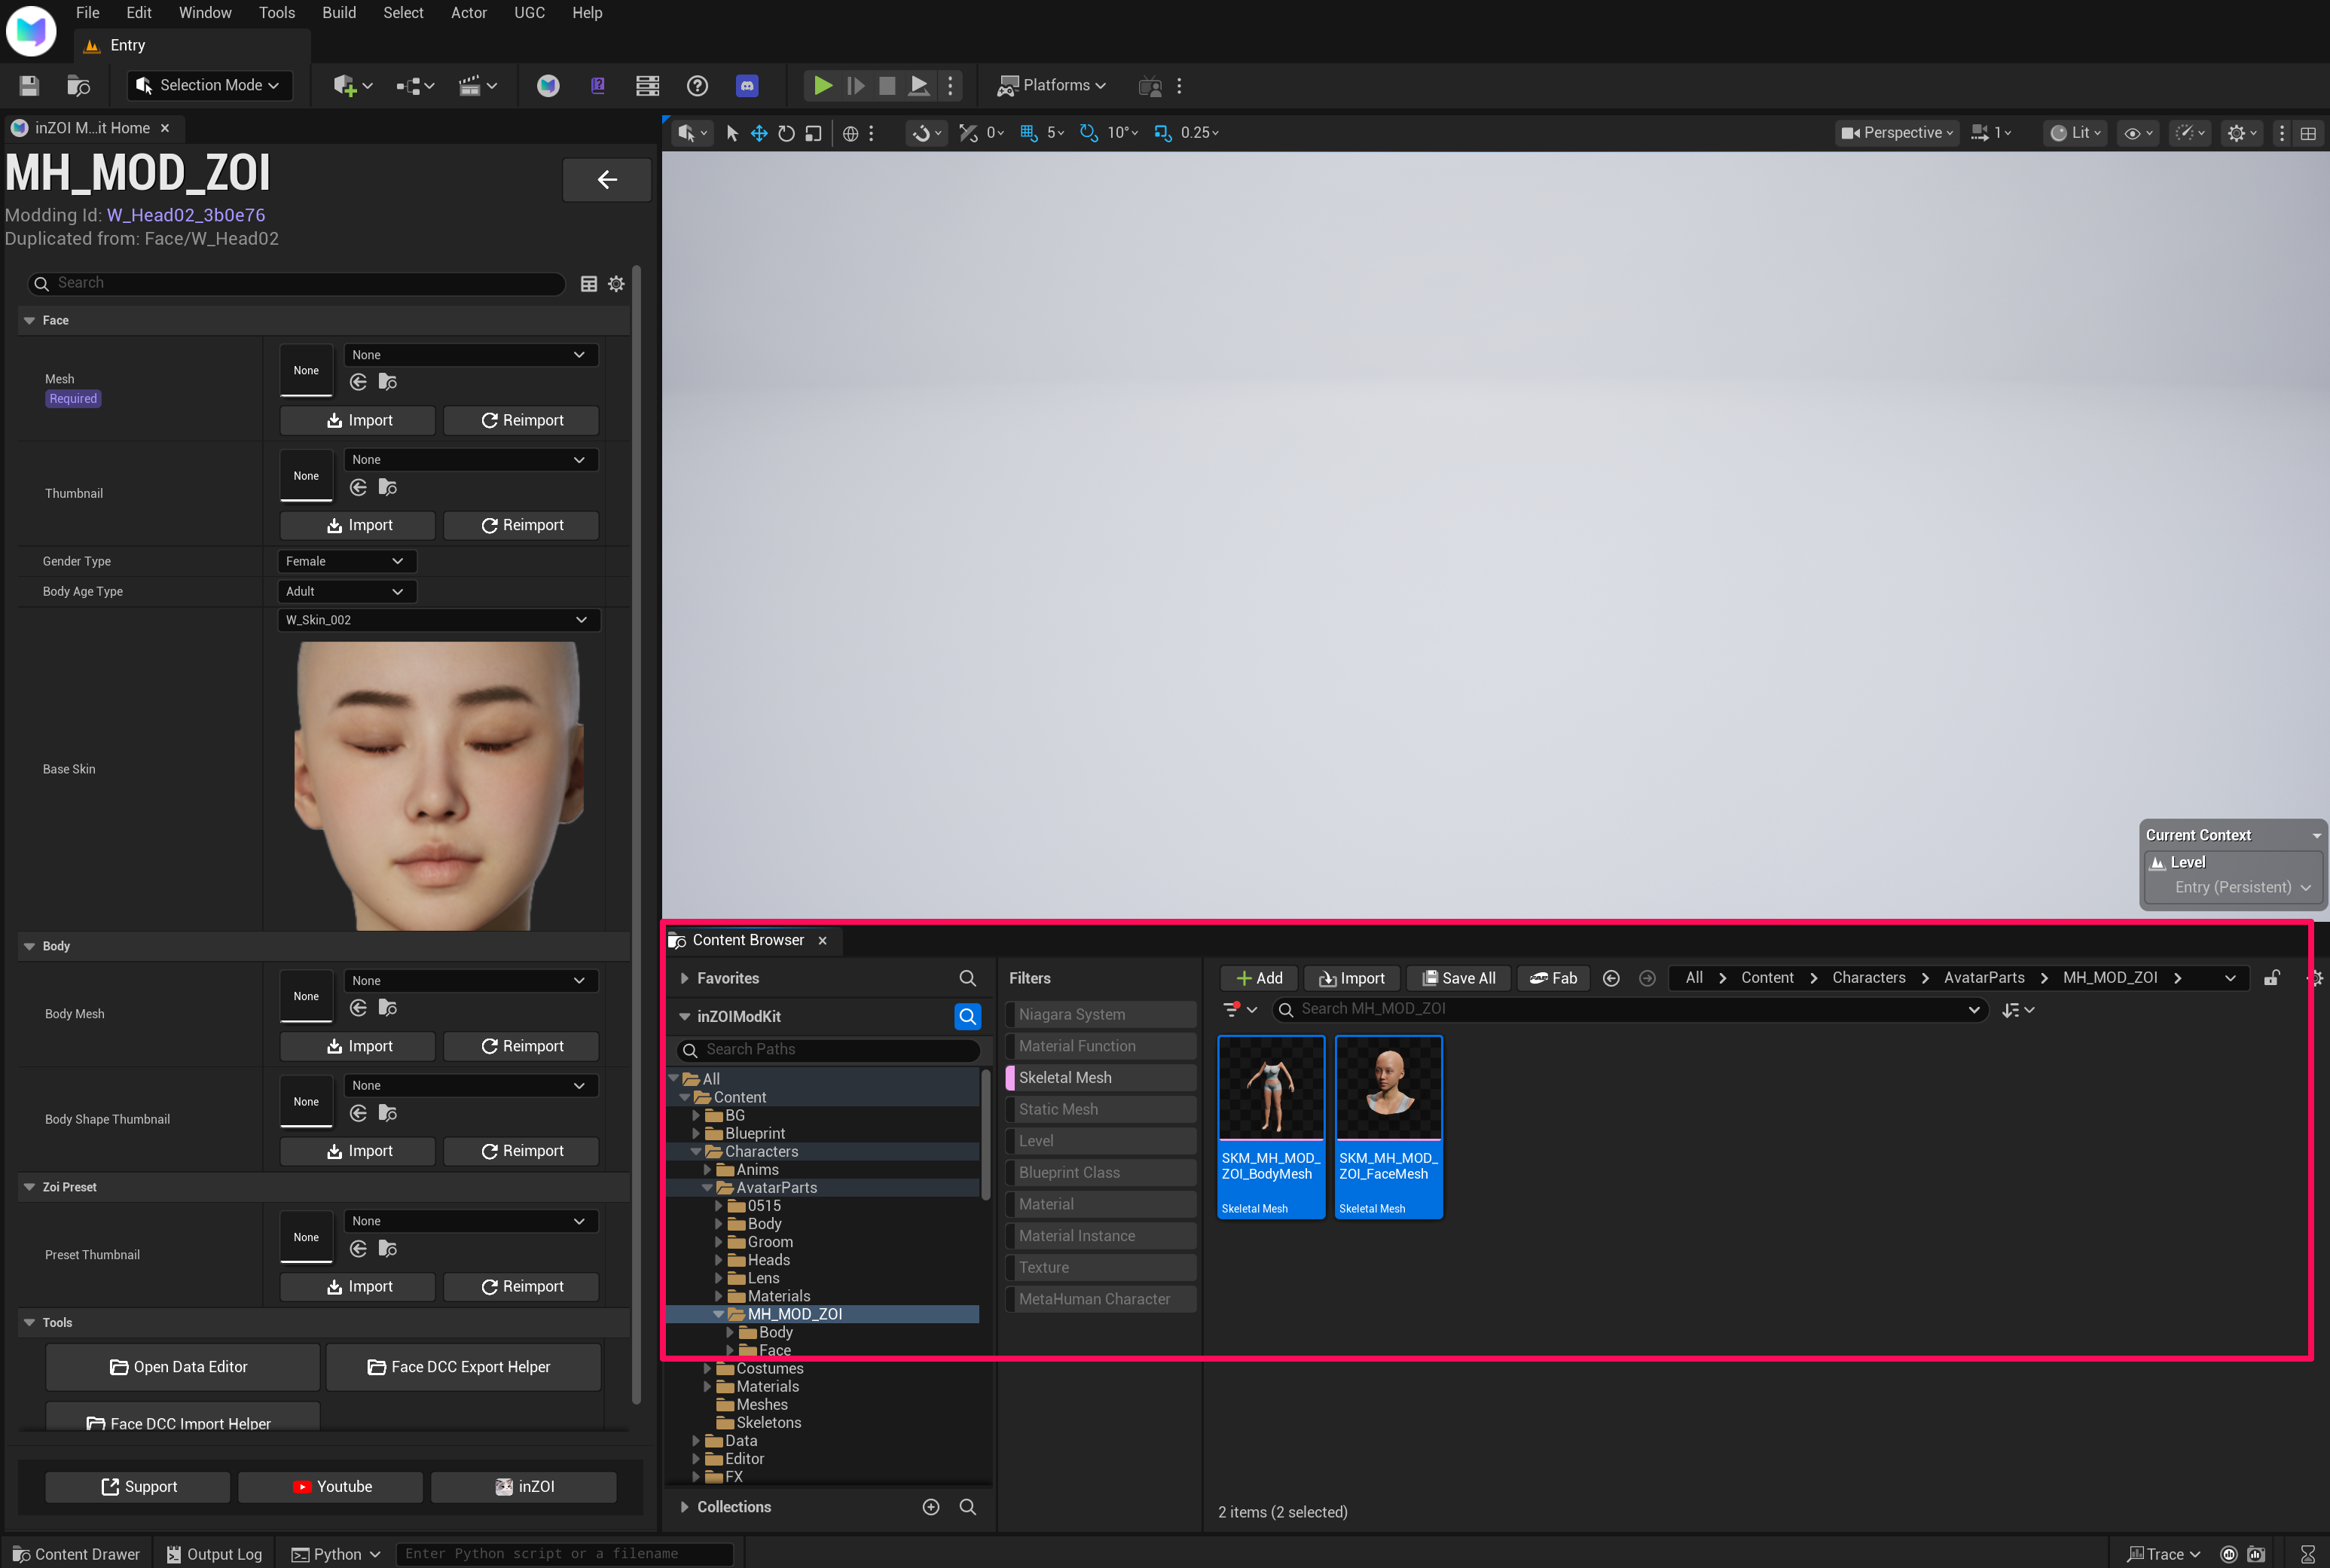Enable the Material Instance filter

[1101, 1236]
